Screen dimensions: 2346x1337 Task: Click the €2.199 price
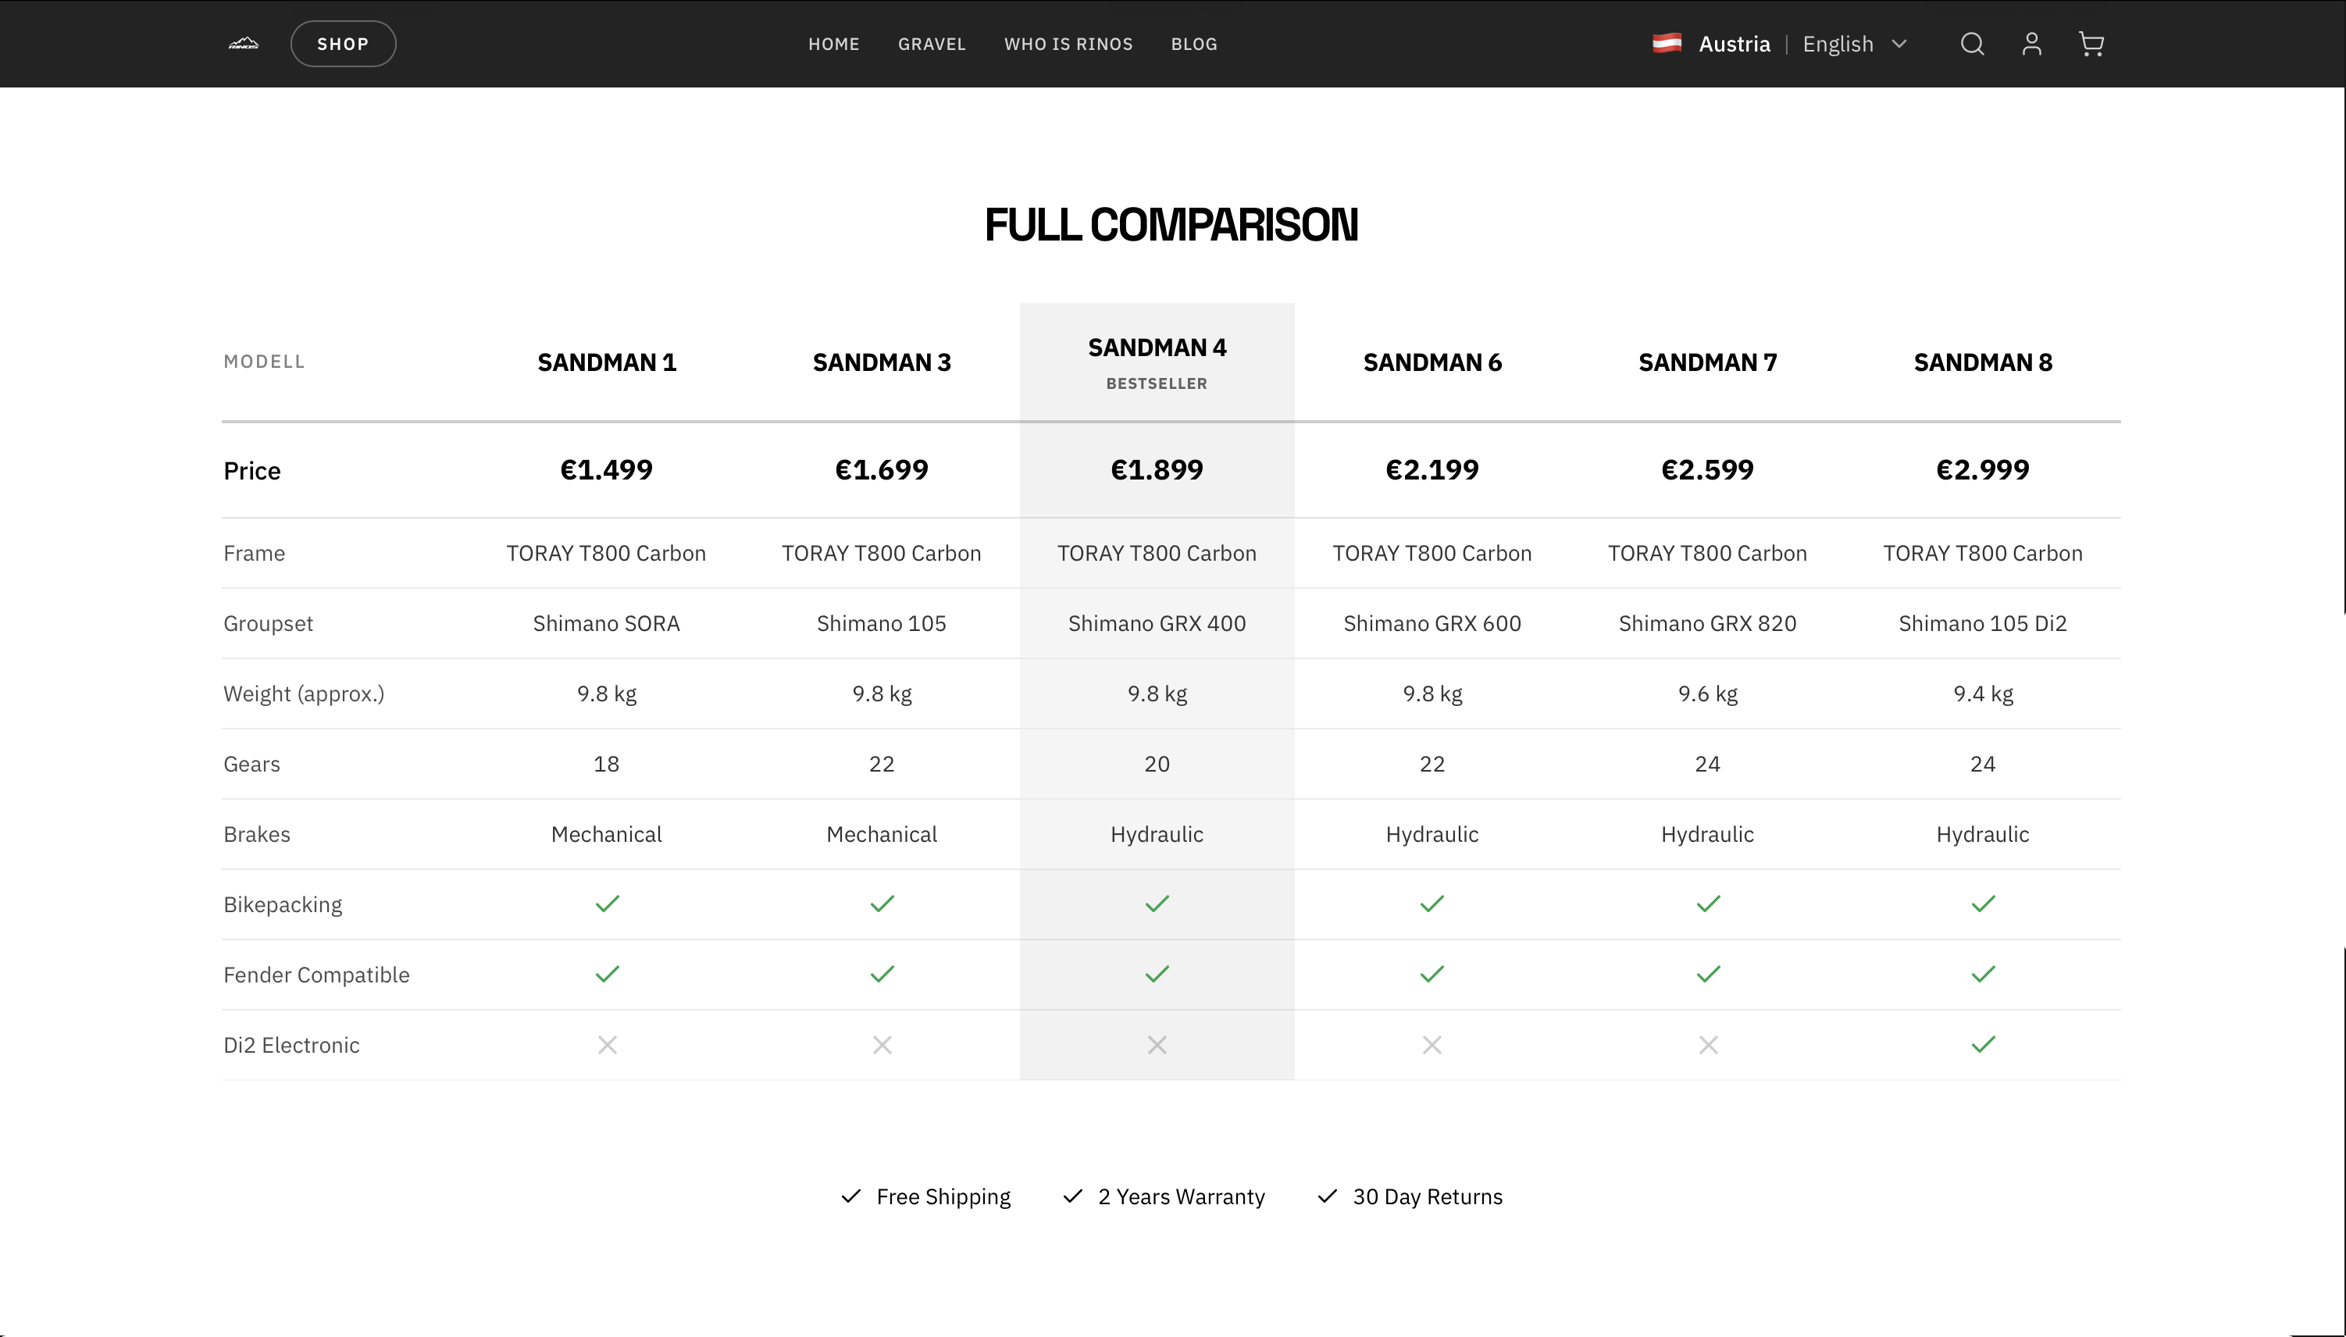(x=1432, y=470)
